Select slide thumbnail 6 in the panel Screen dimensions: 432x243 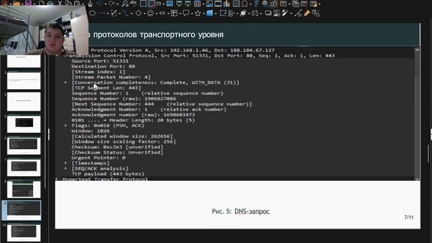tap(24, 146)
